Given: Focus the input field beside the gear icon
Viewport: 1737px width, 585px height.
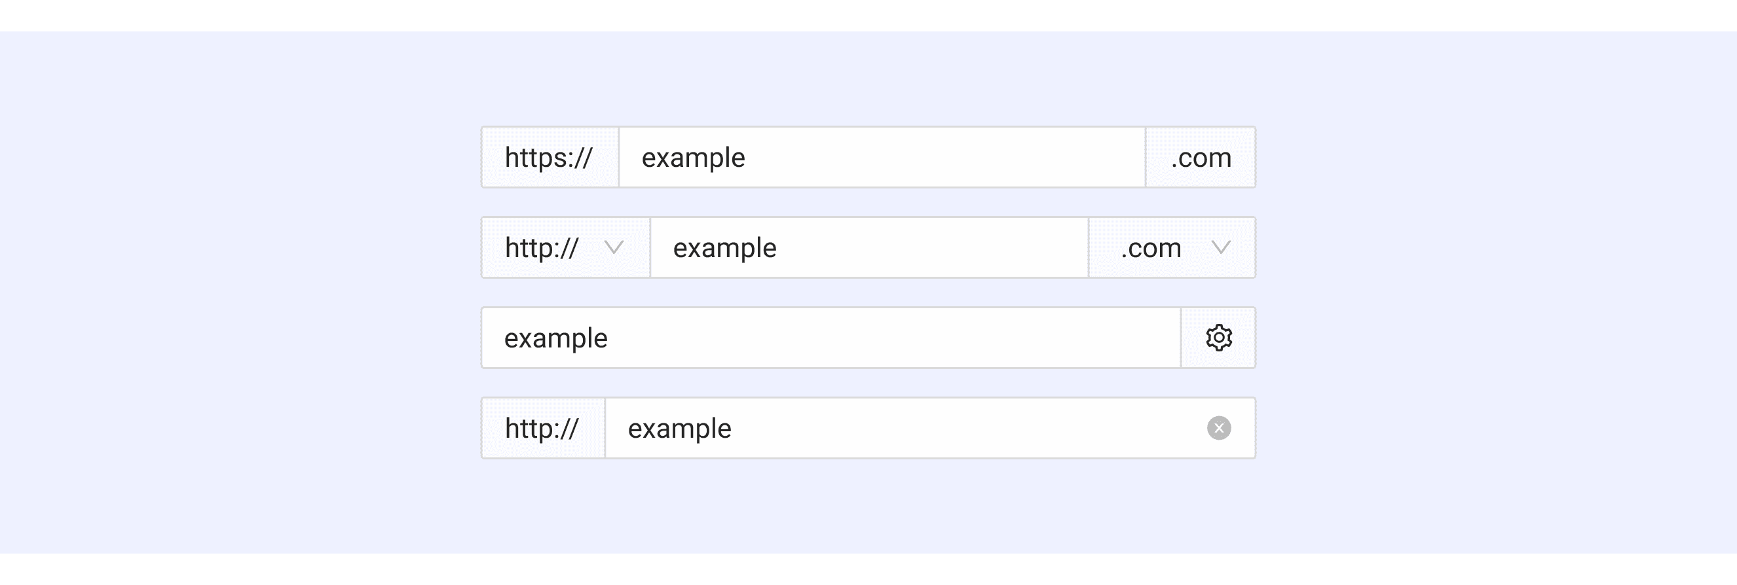Looking at the screenshot, I should (876, 338).
